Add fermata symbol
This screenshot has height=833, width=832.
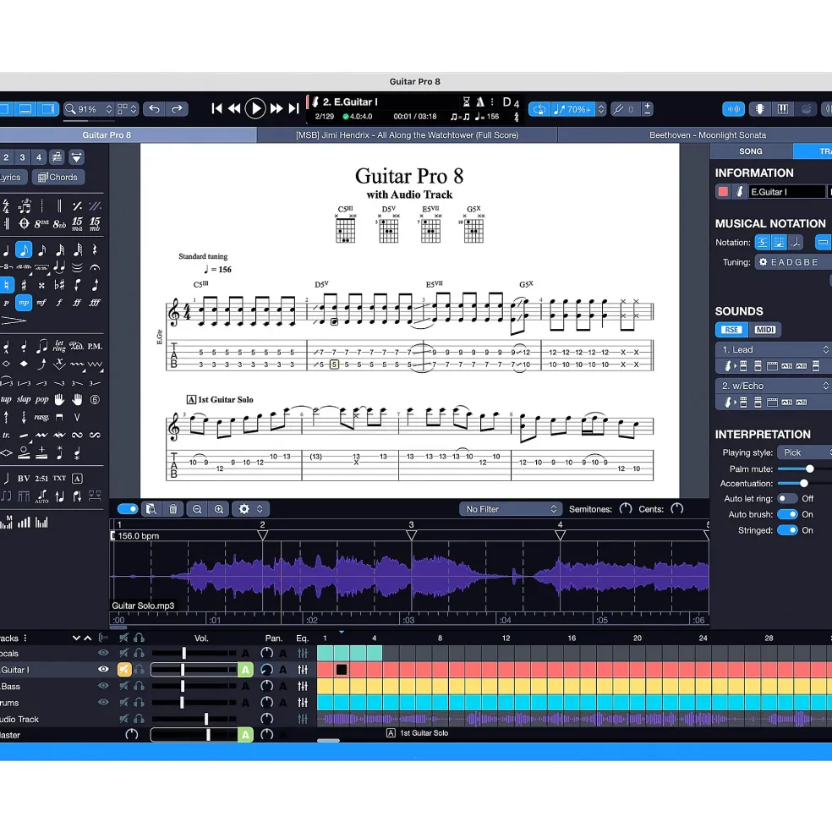click(x=95, y=267)
